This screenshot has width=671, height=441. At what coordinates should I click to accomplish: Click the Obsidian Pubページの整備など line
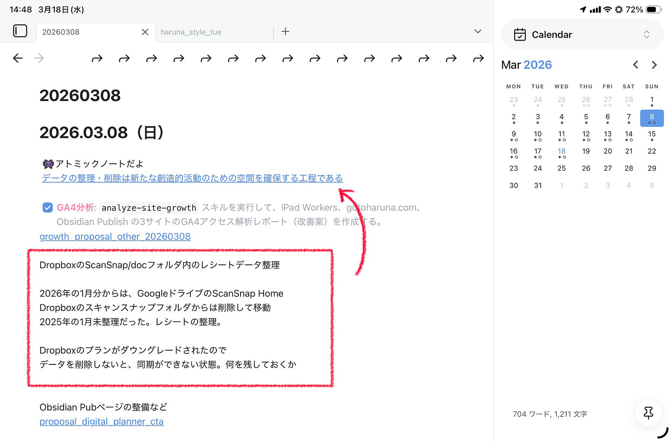tap(103, 407)
